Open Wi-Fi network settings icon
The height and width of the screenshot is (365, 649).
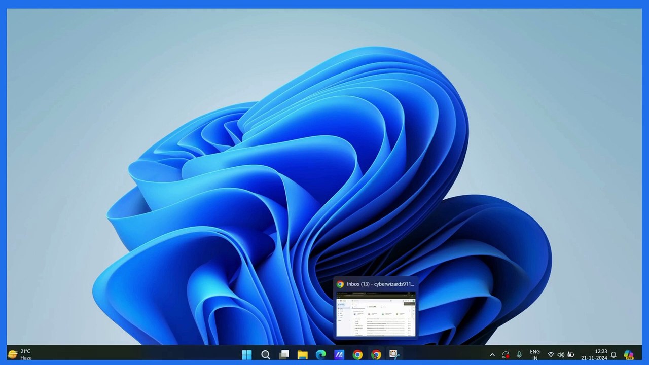pos(551,355)
